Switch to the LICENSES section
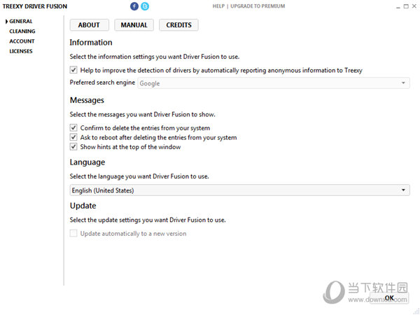This screenshot has width=420, height=315. tap(21, 51)
